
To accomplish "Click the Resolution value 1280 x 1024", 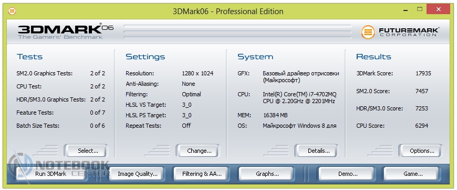I will point(198,73).
